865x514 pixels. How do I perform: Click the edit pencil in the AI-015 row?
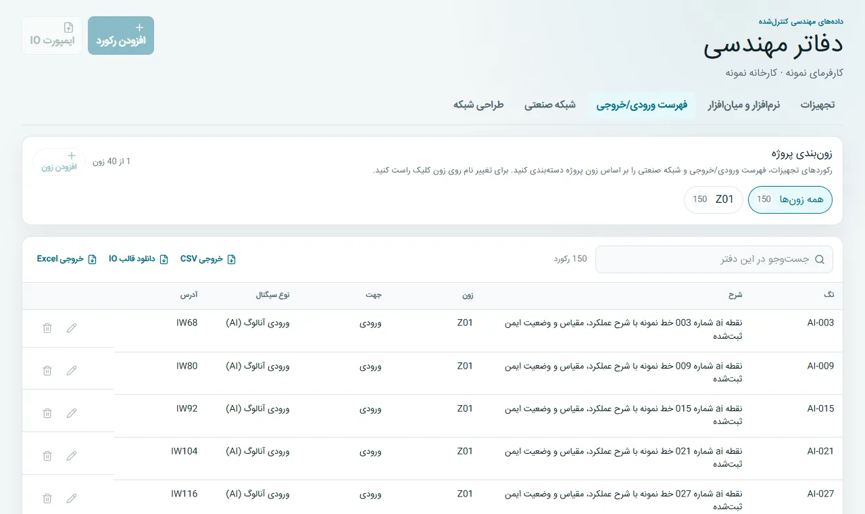coord(72,413)
